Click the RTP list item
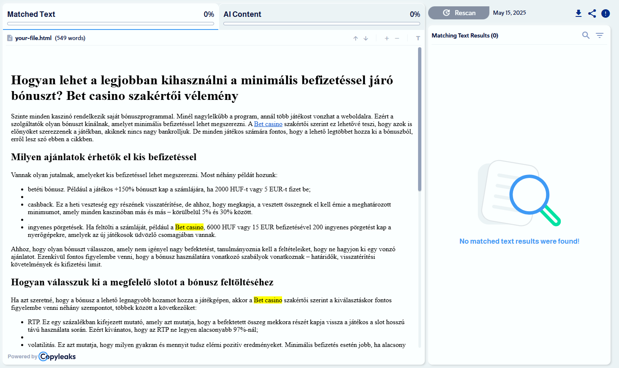Viewport: 619px width, 368px height. pyautogui.click(x=216, y=326)
